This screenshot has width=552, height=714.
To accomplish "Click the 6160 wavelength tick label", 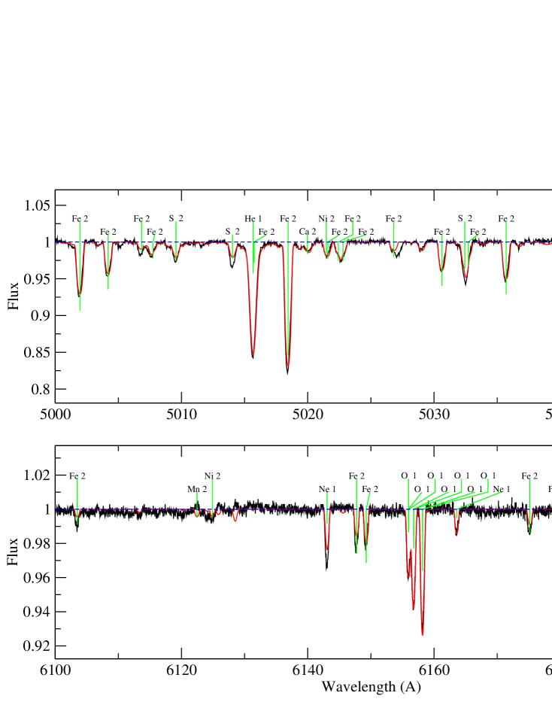I will [x=434, y=670].
